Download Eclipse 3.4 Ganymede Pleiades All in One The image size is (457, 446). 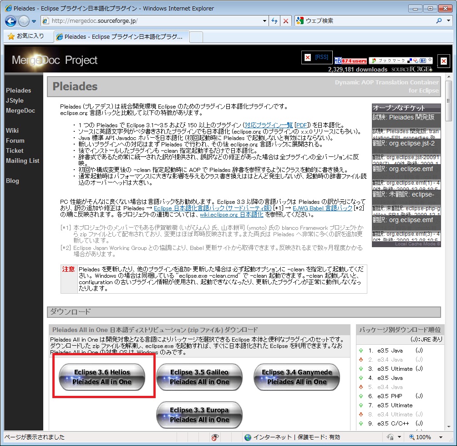click(297, 377)
